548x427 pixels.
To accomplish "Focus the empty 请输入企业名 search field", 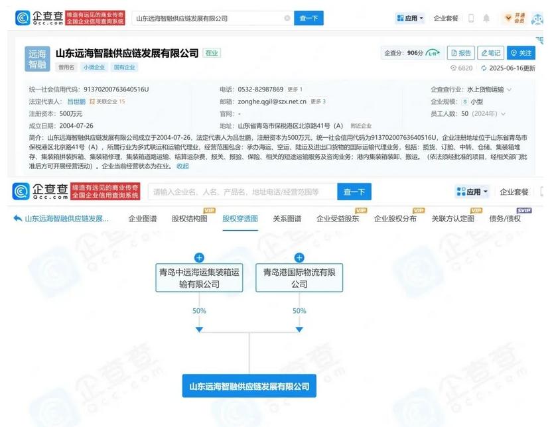I will coord(243,192).
